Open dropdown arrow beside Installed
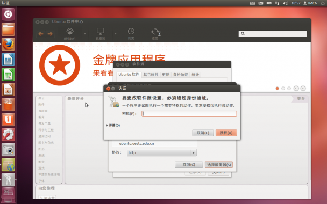Viewport: 327px width, 204px height. 116,34
